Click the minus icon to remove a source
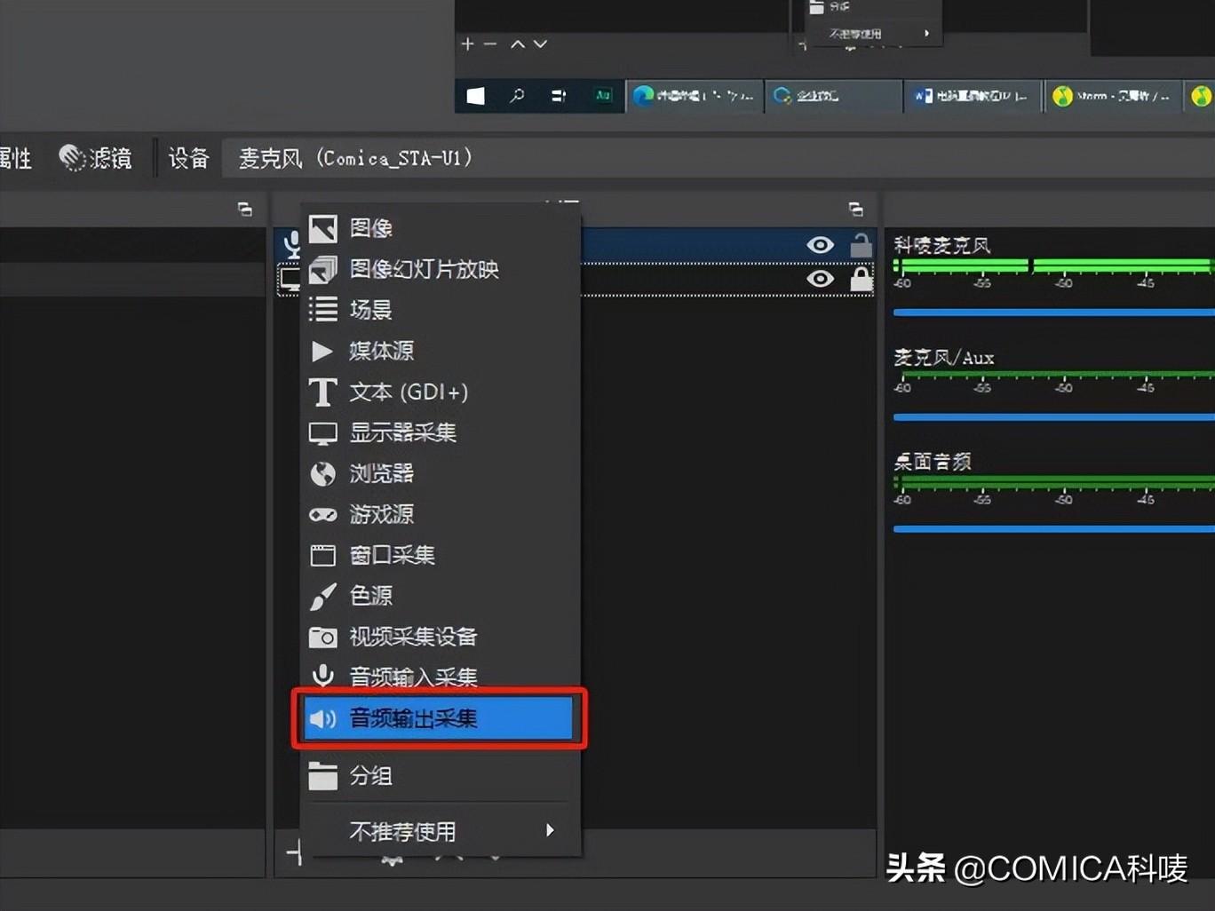 490,44
